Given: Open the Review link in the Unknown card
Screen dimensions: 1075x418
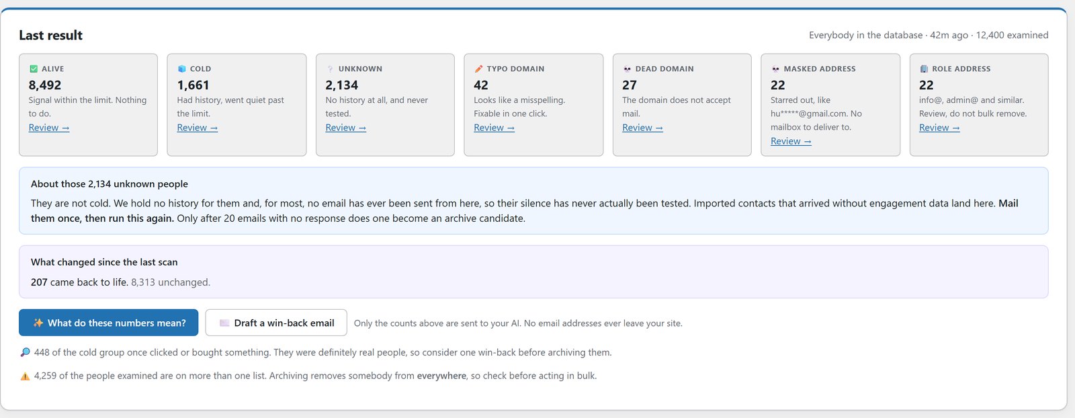Looking at the screenshot, I should point(346,128).
